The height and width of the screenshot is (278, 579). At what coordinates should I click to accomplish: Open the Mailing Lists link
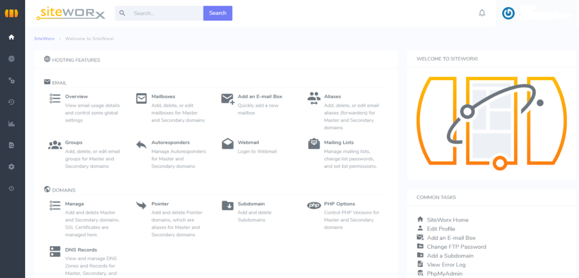coord(339,143)
